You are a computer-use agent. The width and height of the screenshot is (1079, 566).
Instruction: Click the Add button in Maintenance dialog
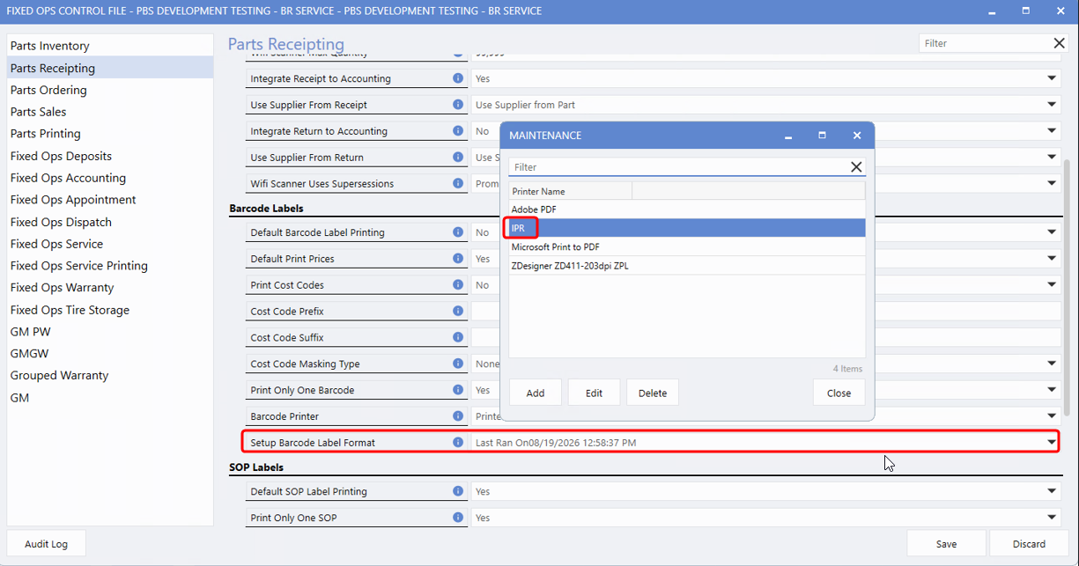pyautogui.click(x=536, y=393)
